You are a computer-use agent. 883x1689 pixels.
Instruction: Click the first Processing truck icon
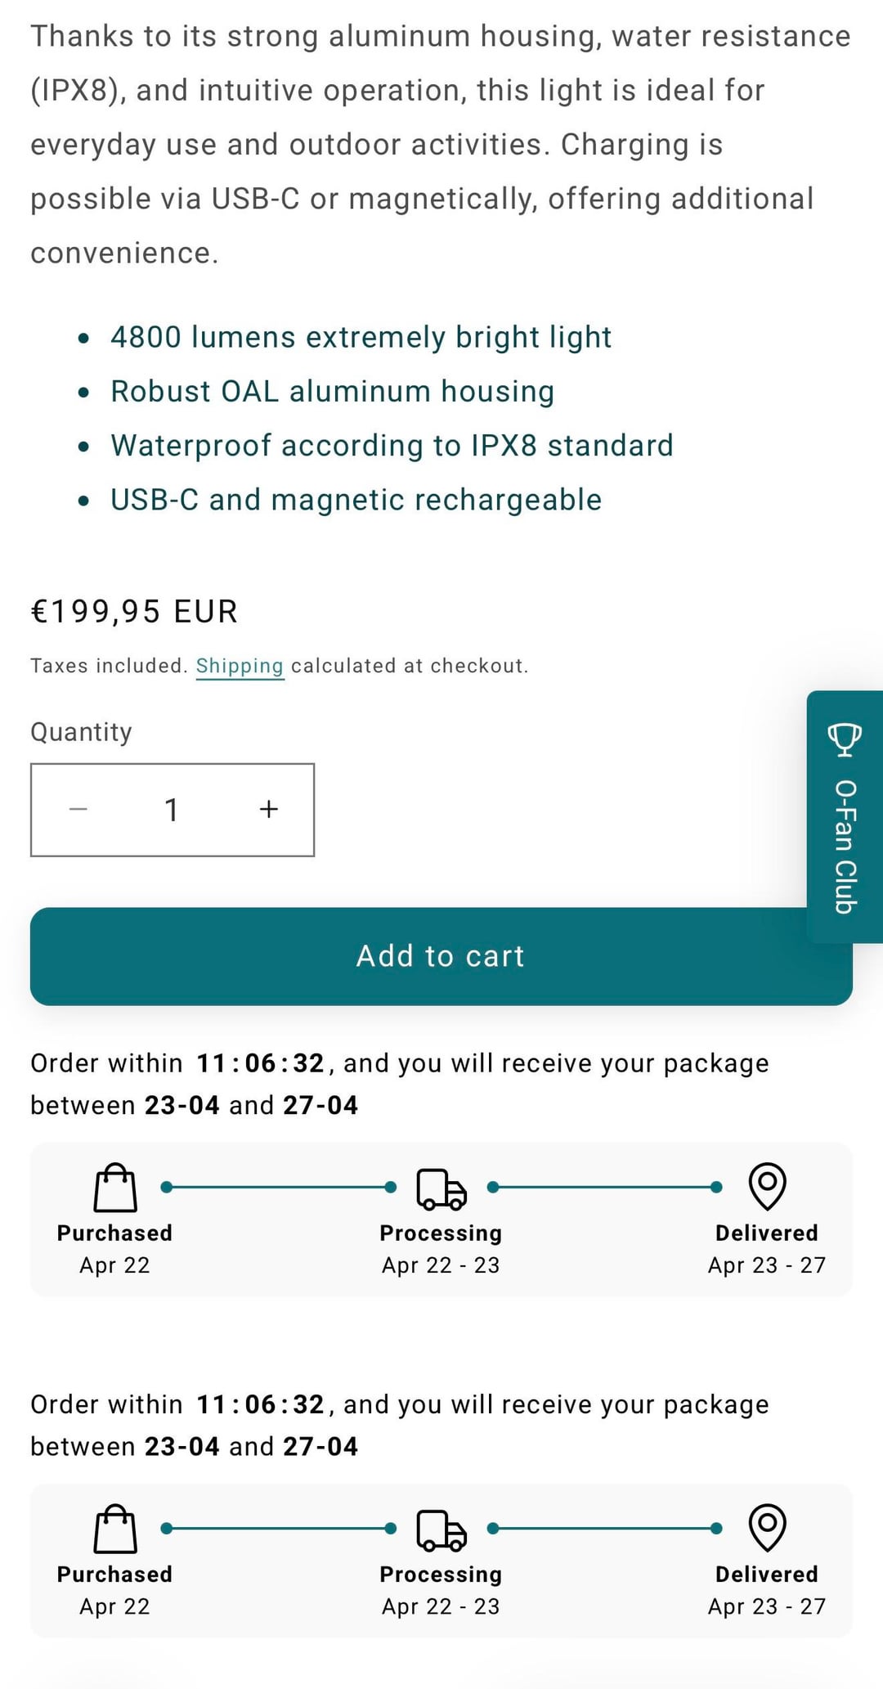441,1188
